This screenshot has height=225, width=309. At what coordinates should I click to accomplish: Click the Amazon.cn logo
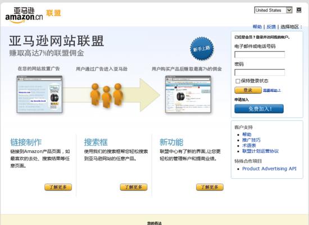click(x=24, y=15)
